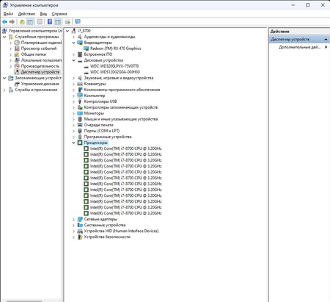Viewport: 330px width, 302px height.
Task: Collapse the Процессоры category
Action: pyautogui.click(x=73, y=143)
